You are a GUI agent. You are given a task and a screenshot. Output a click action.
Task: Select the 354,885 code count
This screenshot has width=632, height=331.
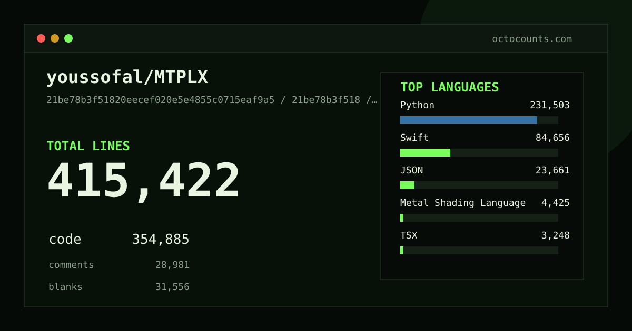(161, 240)
